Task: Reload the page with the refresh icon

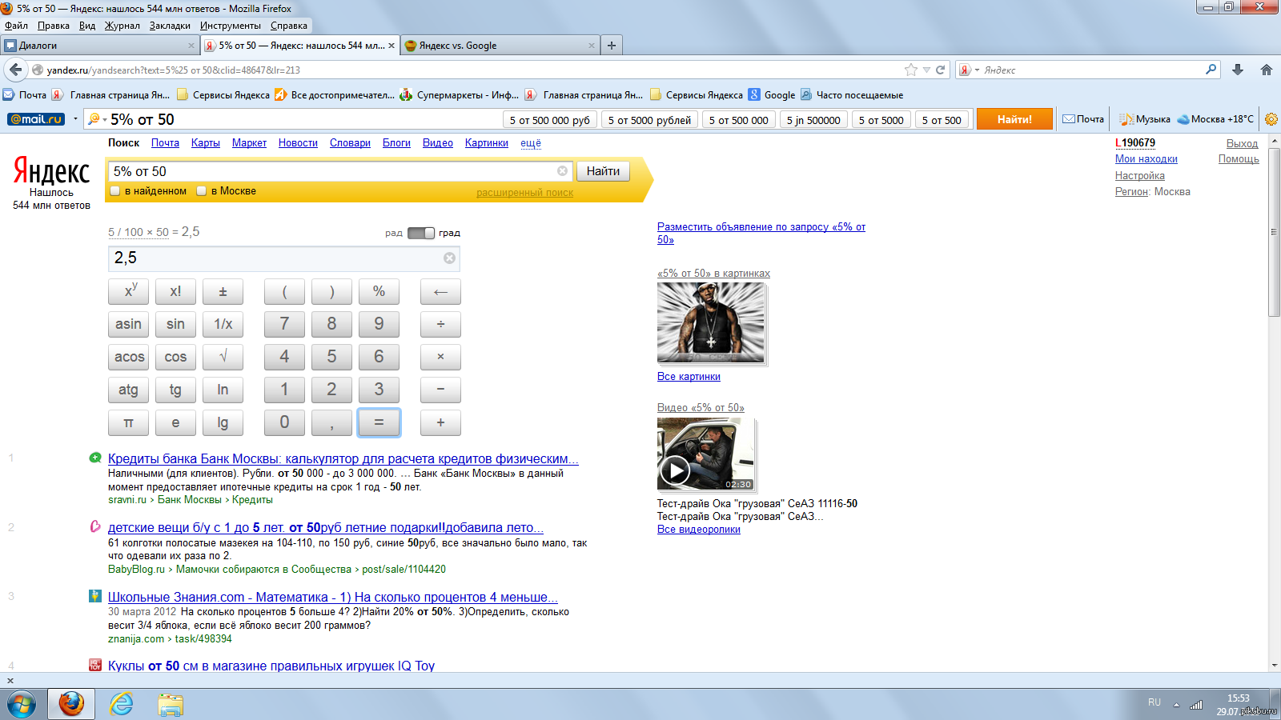Action: point(941,70)
